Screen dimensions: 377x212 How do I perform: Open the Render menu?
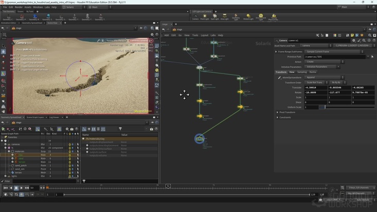tap(19, 7)
